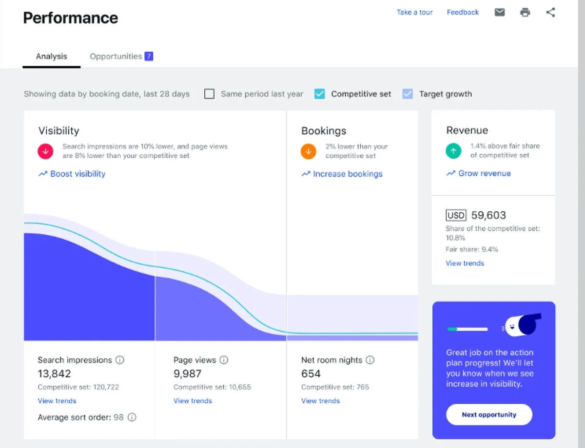Click info icon beside Page views
The height and width of the screenshot is (448, 585).
click(x=224, y=360)
